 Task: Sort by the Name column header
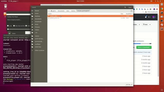pos(50,14)
